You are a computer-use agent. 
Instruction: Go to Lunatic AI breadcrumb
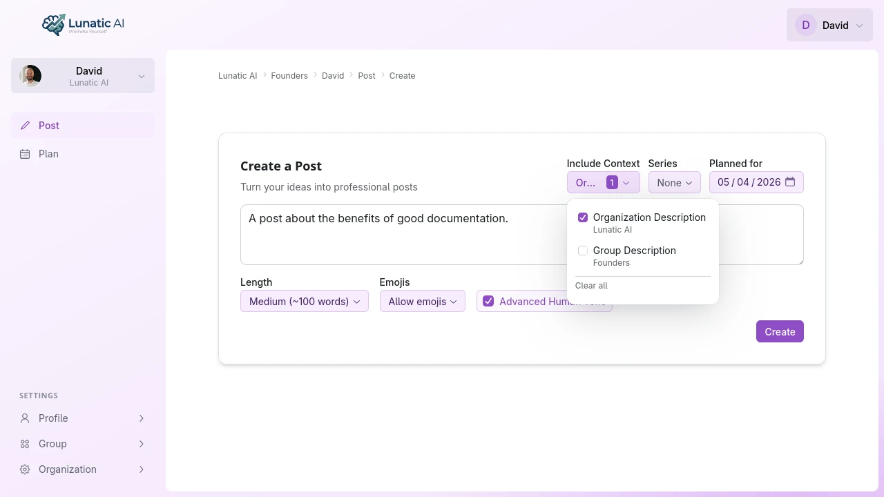pos(238,76)
